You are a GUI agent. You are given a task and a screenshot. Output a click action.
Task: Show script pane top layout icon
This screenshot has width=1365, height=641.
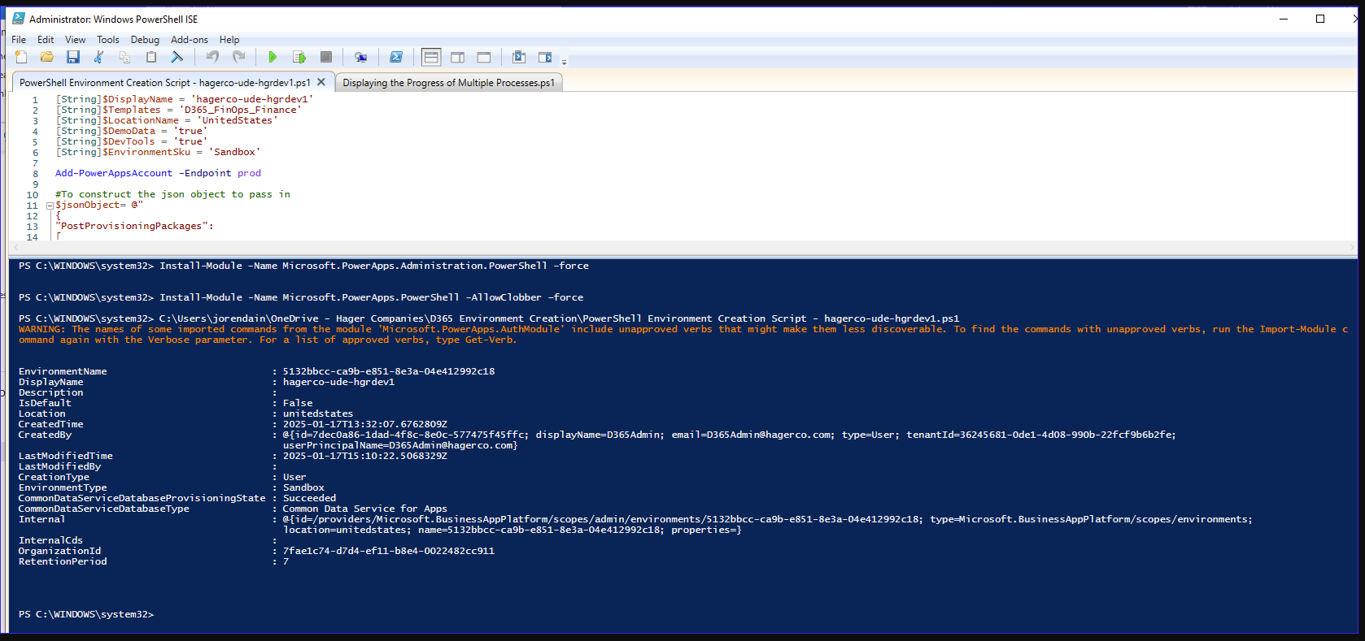pyautogui.click(x=431, y=57)
